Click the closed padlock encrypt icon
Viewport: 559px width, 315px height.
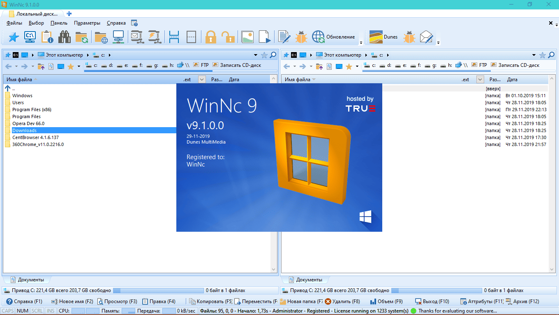(x=211, y=37)
